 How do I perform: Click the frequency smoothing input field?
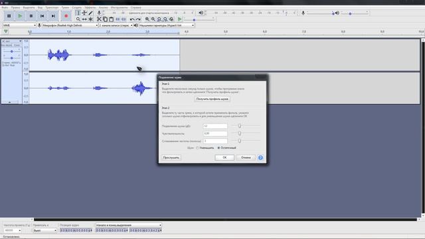click(x=215, y=141)
